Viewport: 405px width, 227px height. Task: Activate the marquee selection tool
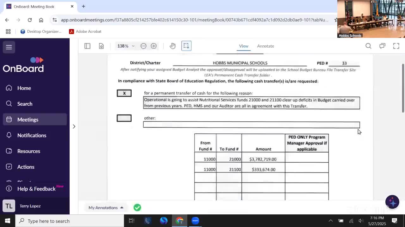(186, 46)
